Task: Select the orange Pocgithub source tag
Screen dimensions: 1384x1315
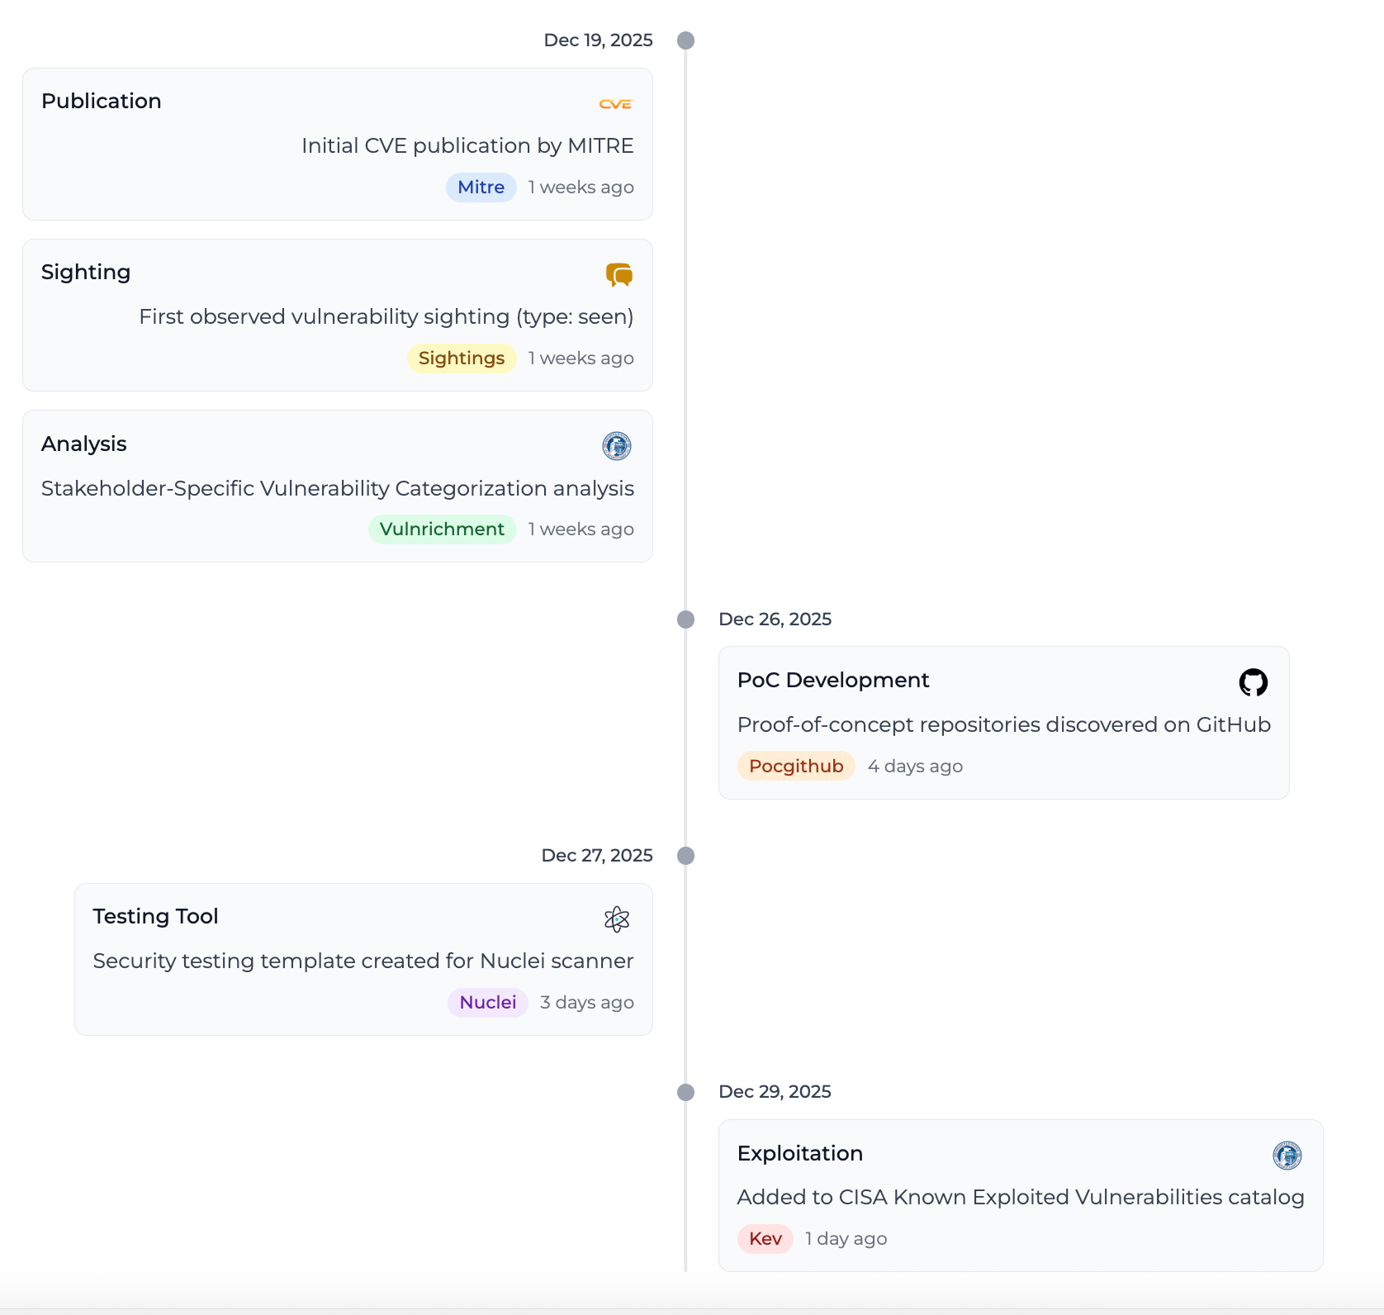Action: [795, 767]
